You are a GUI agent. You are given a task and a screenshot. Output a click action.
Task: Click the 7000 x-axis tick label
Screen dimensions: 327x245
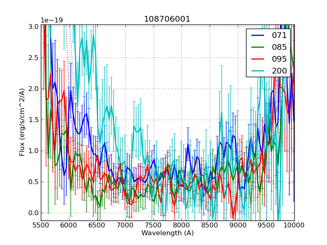[x=125, y=225]
